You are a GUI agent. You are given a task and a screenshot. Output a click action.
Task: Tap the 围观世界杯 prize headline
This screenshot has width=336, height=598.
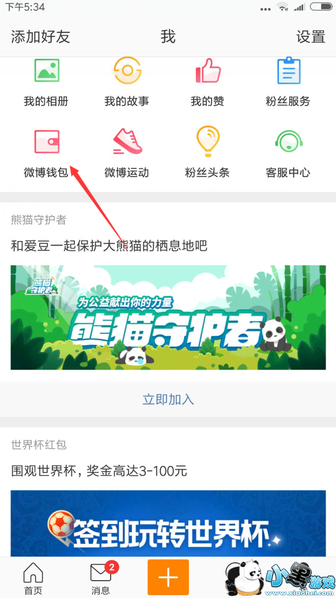[99, 471]
